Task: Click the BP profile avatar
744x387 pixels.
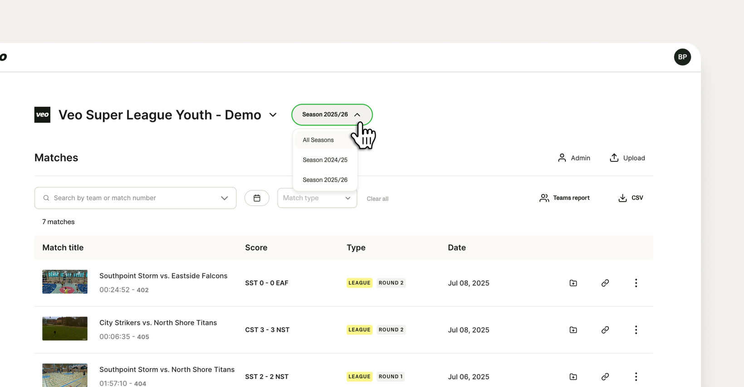Action: coord(682,57)
